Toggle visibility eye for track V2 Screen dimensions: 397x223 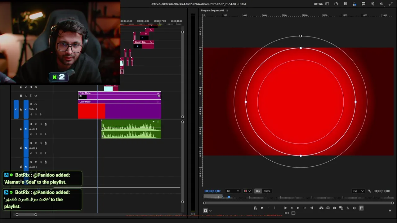(36, 96)
